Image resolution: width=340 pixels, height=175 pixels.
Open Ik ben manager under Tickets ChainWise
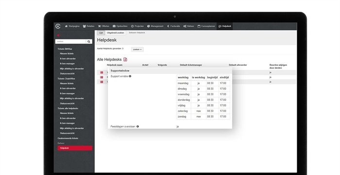67,94
